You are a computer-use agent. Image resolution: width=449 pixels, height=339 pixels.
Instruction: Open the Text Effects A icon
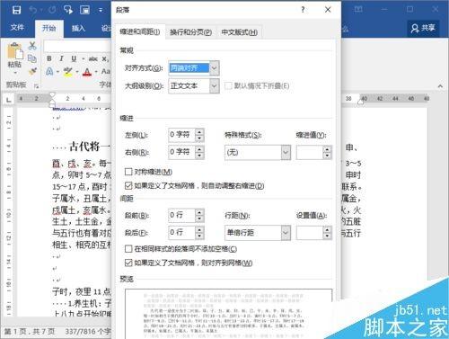pyautogui.click(x=49, y=71)
